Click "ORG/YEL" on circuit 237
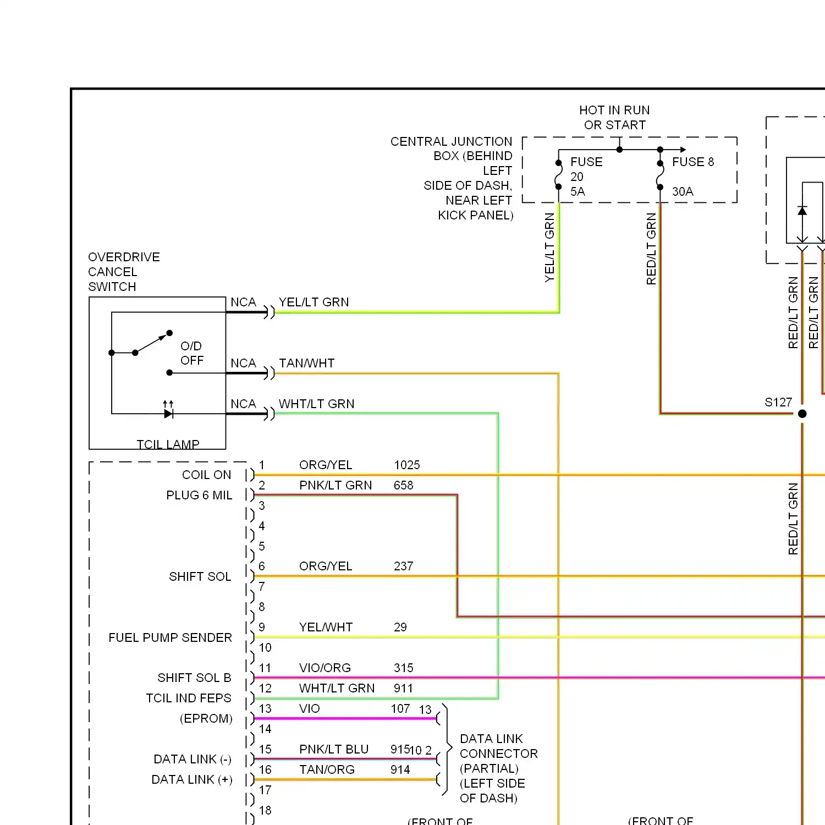The image size is (825, 825). coord(326,566)
